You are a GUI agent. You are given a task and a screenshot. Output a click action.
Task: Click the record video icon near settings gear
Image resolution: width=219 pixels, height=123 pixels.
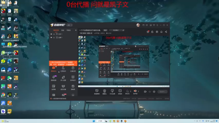click(145, 92)
